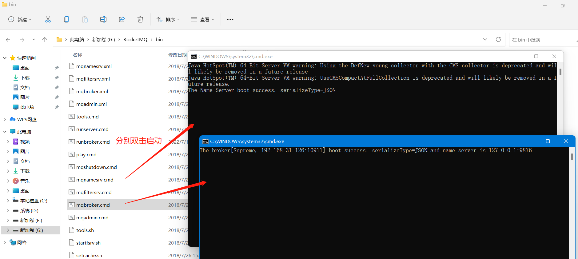Open the three-dot more options menu
Viewport: 578px width, 259px height.
click(x=230, y=19)
